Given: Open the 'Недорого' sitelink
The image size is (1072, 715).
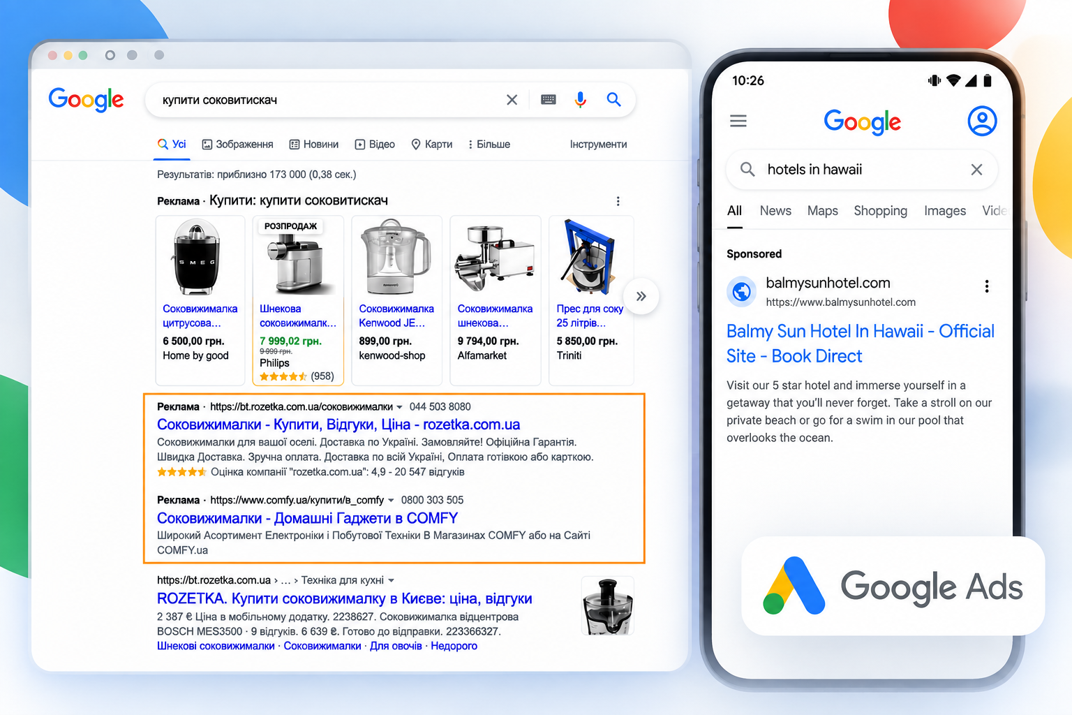Looking at the screenshot, I should coord(454,646).
